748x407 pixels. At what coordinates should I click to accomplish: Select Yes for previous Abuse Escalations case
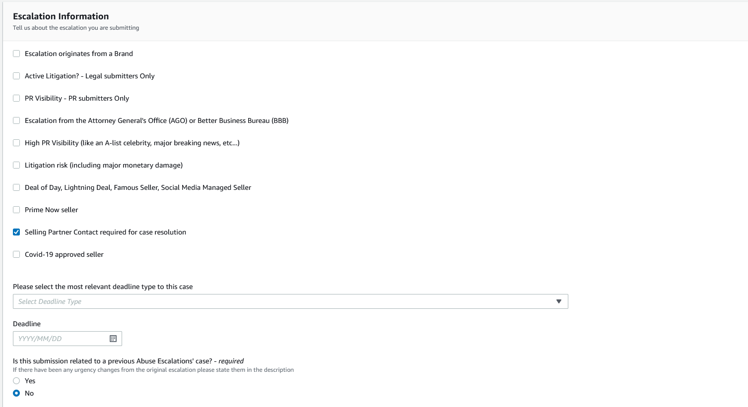coord(16,381)
